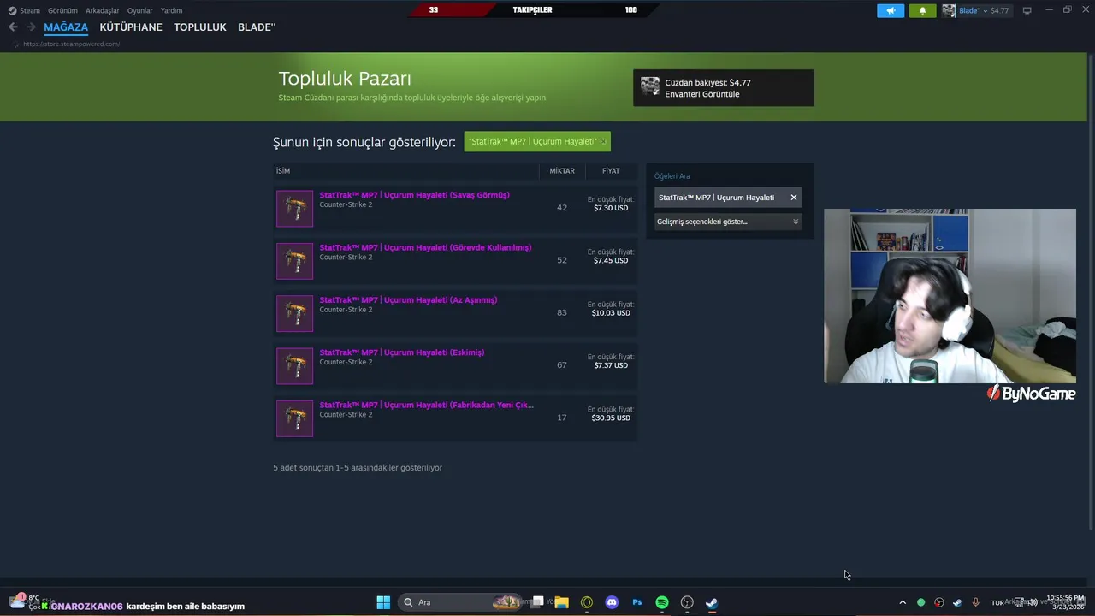Expand Gelişmiş seçenekleri göster dropdown
1095x616 pixels.
[x=728, y=222]
